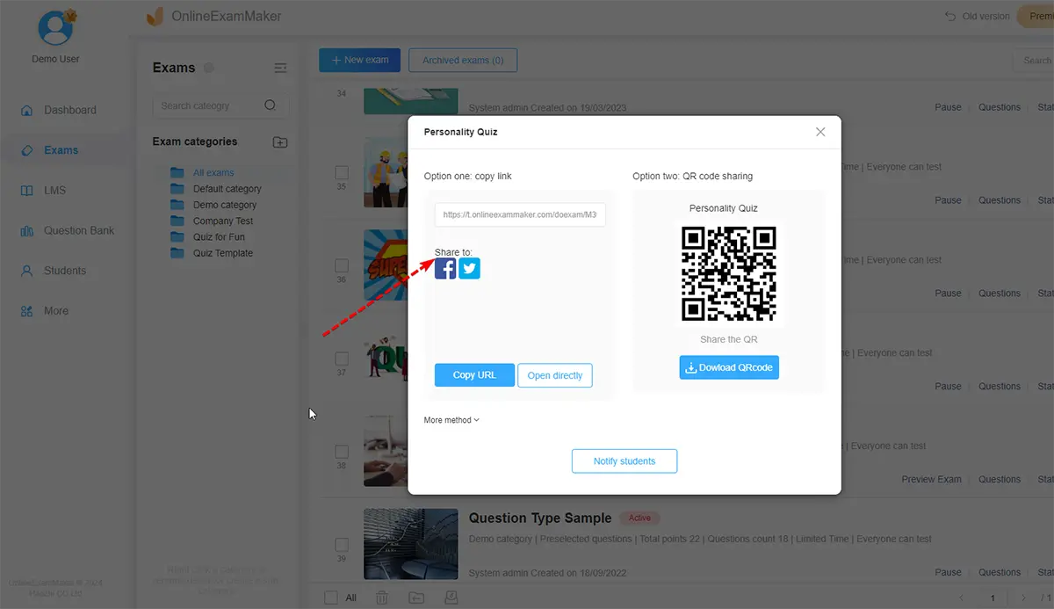Check the 'All' select-all checkbox
Viewport: 1054px width, 609px height.
pos(331,598)
